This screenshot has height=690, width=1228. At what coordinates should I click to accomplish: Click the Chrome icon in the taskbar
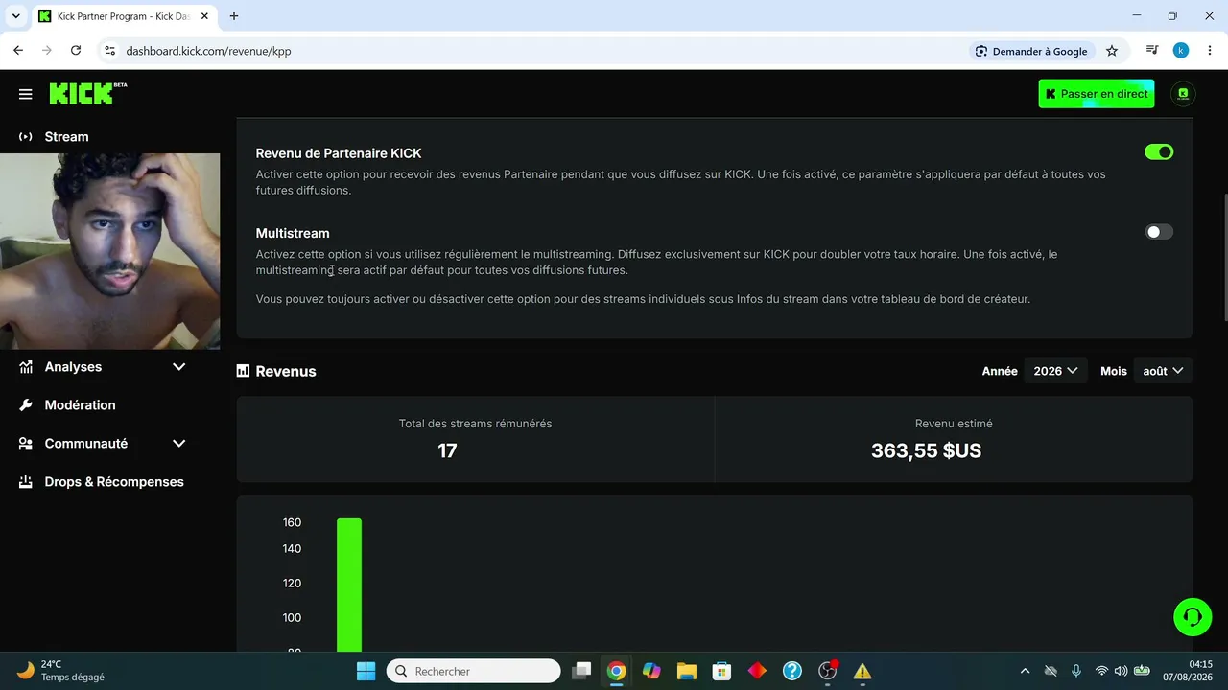[x=616, y=671]
